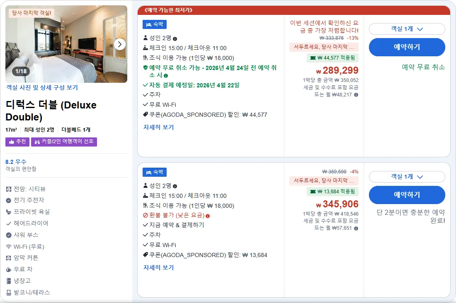Click the struck-through price ₩359,590
Viewport: 456px width, 303px height.
[x=334, y=172]
